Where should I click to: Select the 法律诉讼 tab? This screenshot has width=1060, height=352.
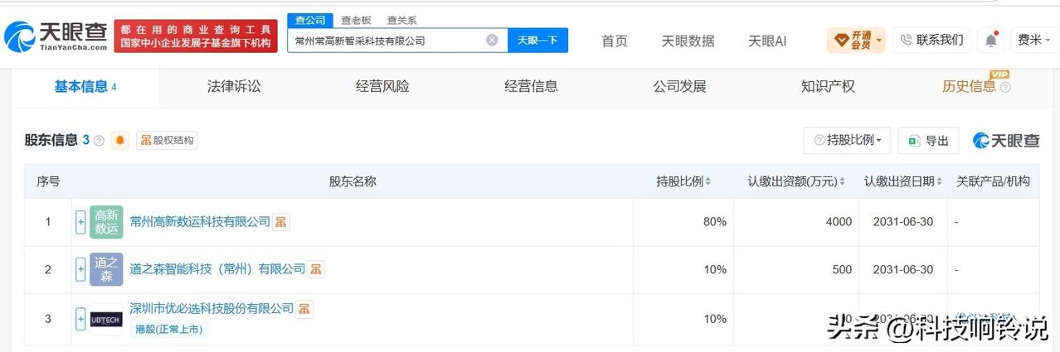[234, 87]
